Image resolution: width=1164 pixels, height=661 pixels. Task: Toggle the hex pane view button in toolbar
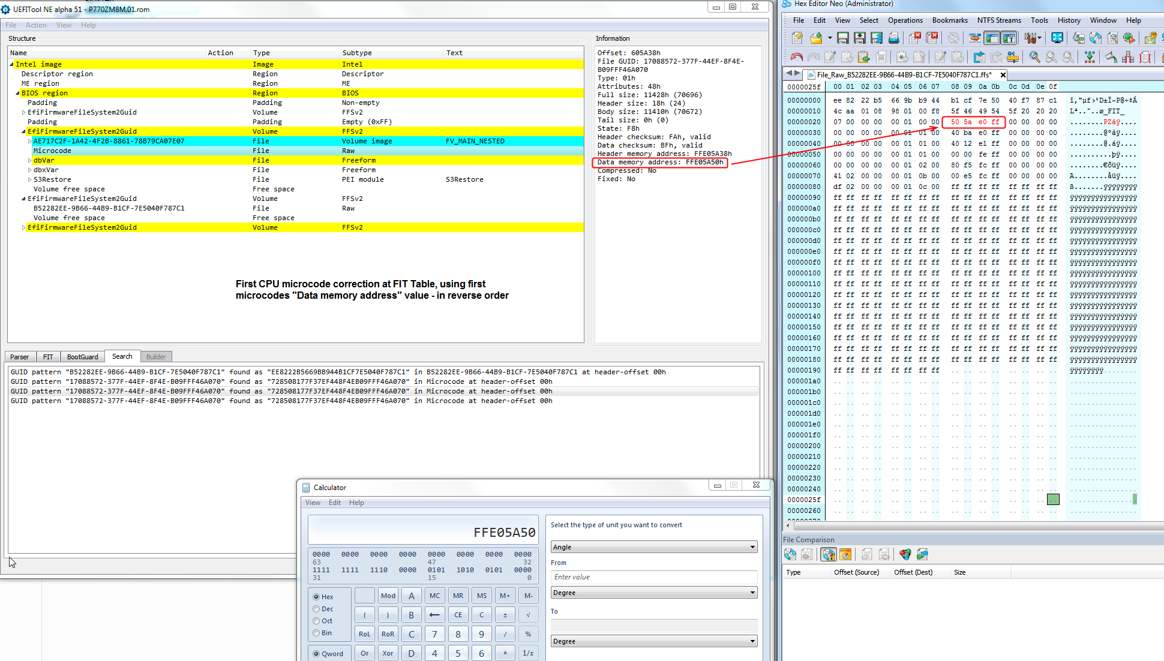[992, 38]
